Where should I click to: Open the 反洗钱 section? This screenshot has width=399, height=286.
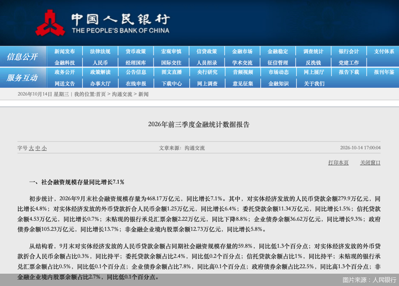coord(313,63)
